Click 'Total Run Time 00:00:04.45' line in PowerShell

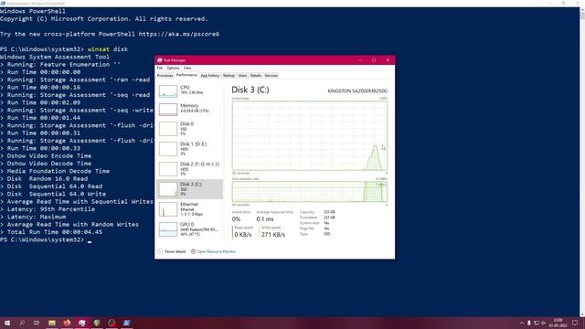coord(51,232)
